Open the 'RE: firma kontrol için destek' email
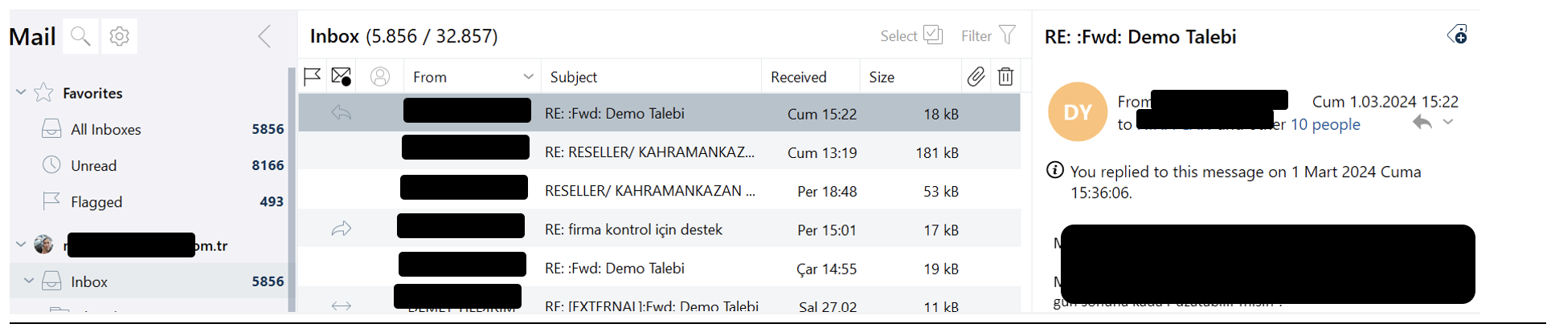Screen dimensions: 1551x332 (633, 229)
